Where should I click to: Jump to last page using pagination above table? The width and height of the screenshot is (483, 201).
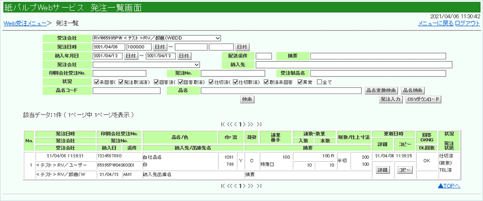point(259,124)
